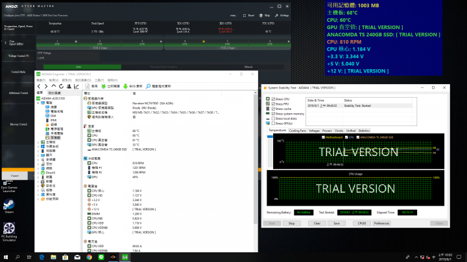Toggle CPU graph line checkbox
Screen dimensions: 467x262
[x=346, y=137]
